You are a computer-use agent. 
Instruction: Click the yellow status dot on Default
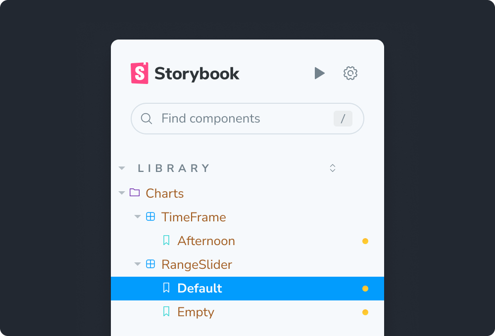click(x=365, y=289)
